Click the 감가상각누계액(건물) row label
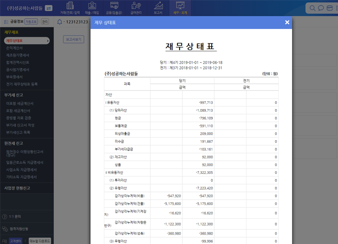 [x=129, y=203]
